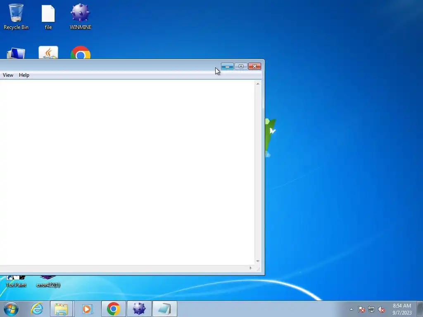
Task: Close the Notepad window
Action: click(254, 66)
